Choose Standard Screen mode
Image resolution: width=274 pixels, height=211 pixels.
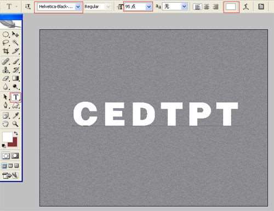click(4, 166)
